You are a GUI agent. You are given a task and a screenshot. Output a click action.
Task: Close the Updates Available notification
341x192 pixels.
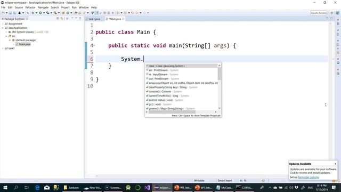335,164
